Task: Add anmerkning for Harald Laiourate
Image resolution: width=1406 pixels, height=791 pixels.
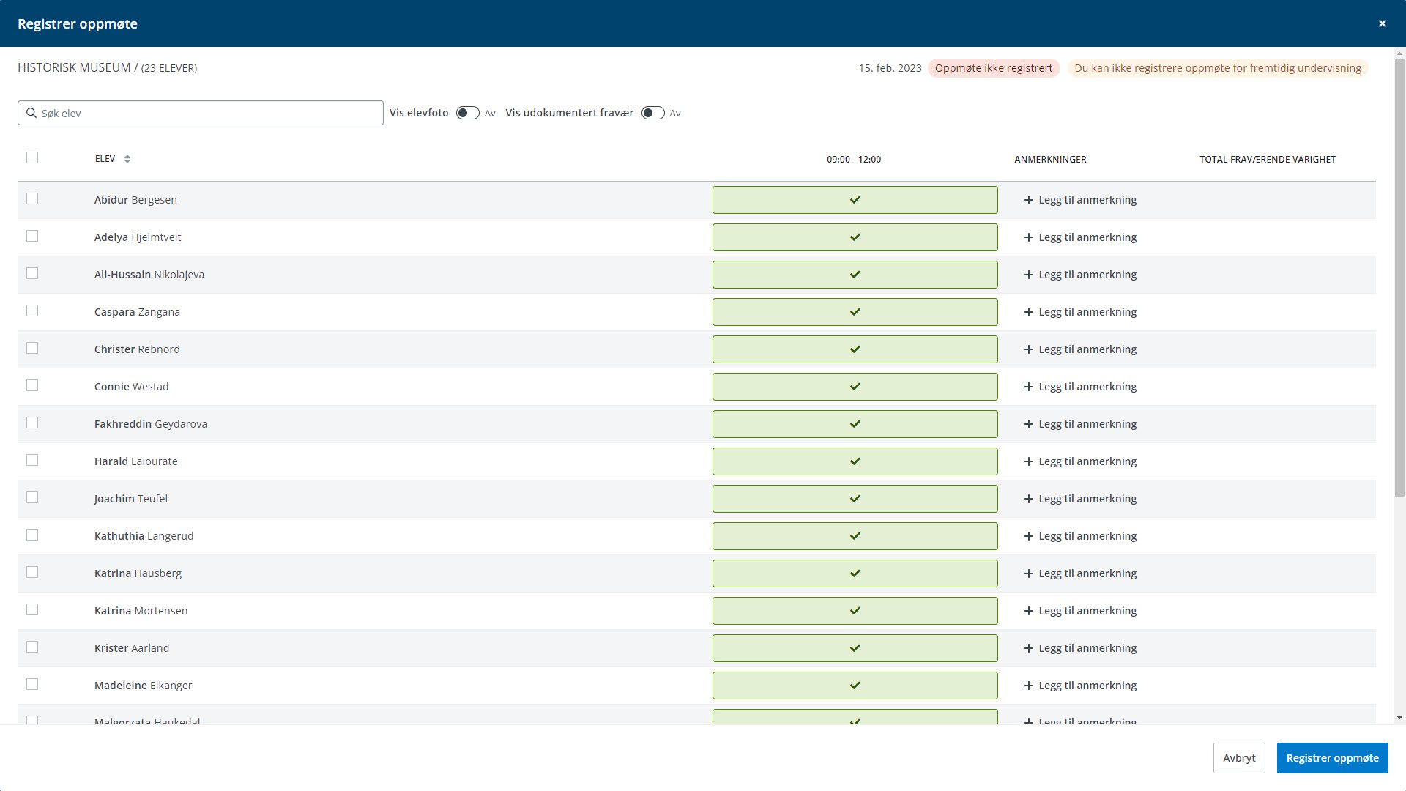Action: coord(1080,461)
